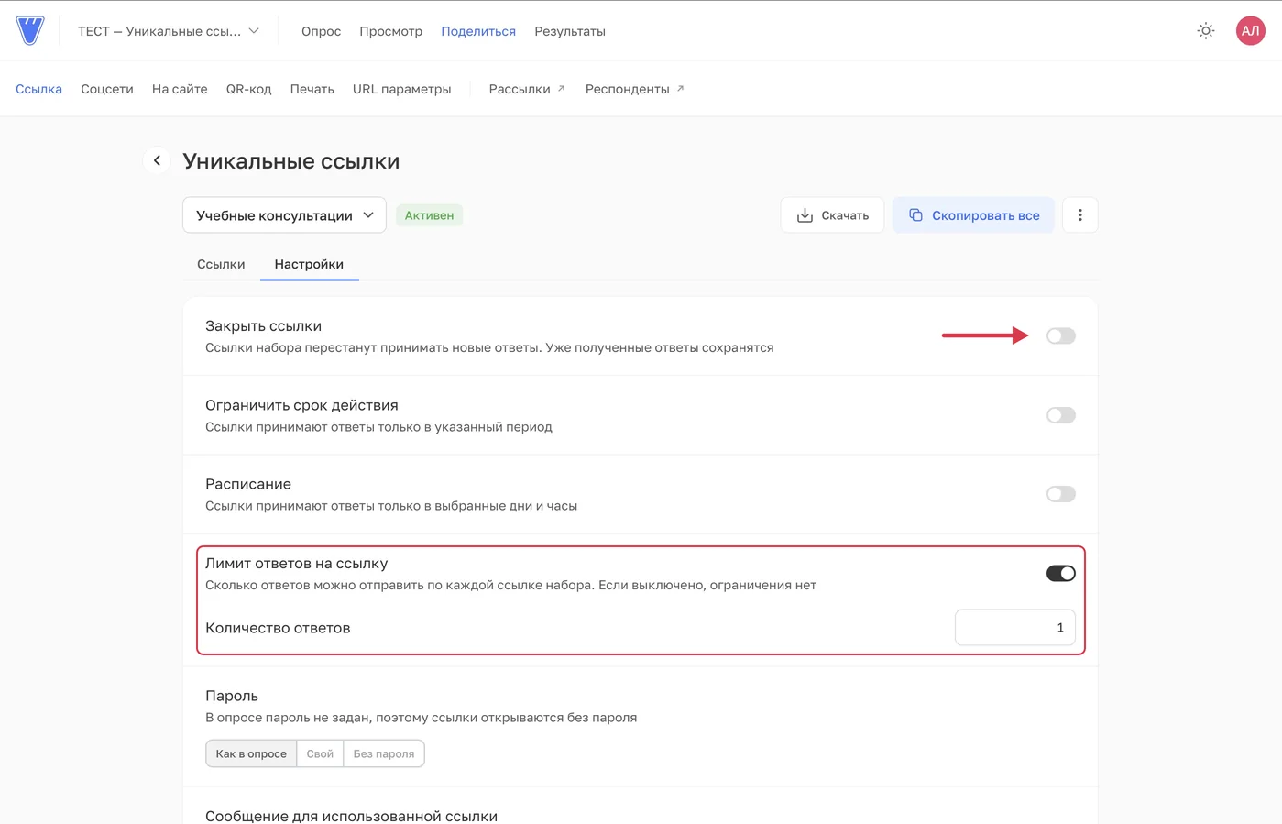Viewport: 1282px width, 824px height.
Task: Open the QR-код option
Action: pyautogui.click(x=248, y=89)
